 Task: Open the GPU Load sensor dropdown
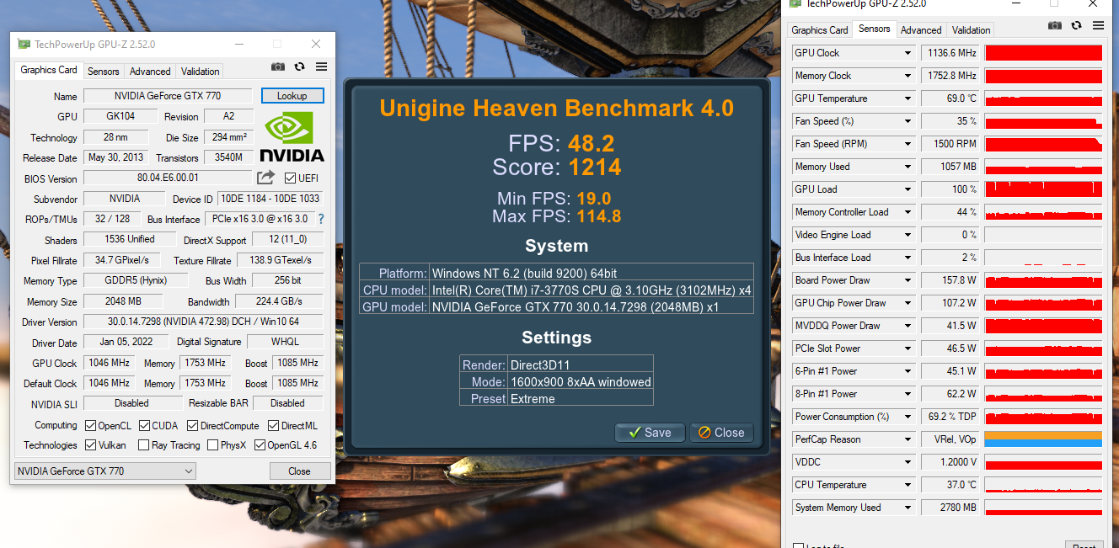point(908,189)
